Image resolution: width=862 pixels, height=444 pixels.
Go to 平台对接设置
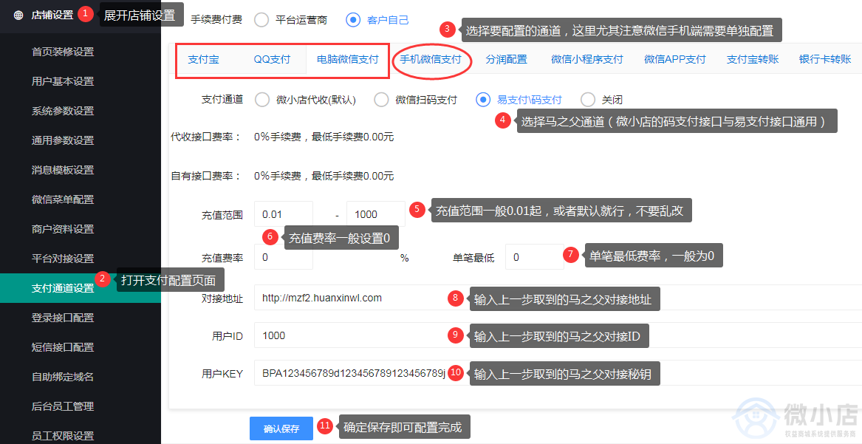pyautogui.click(x=63, y=259)
